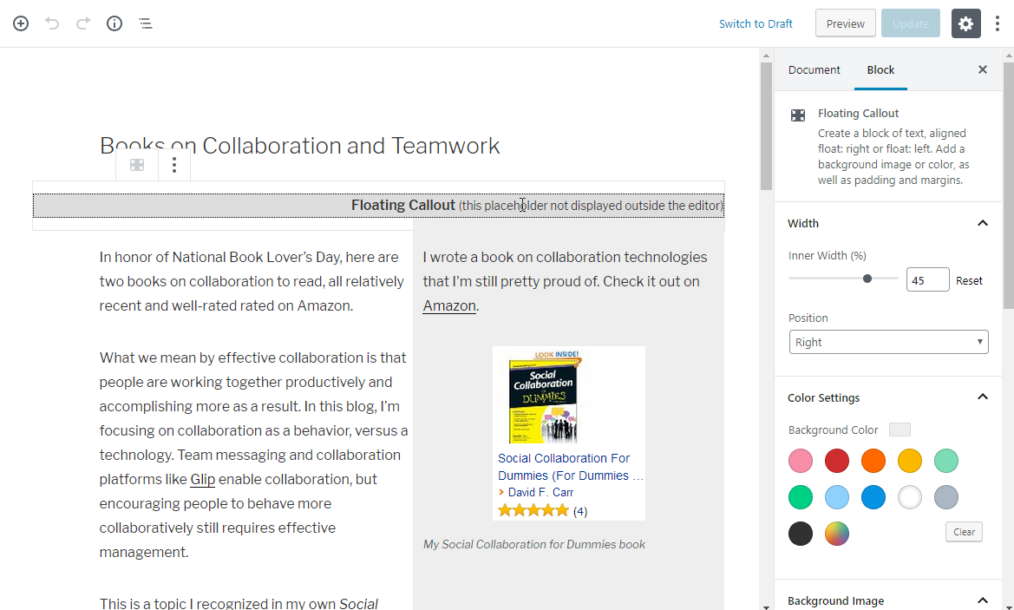
Task: Open the block options three-dot menu
Action: (174, 165)
